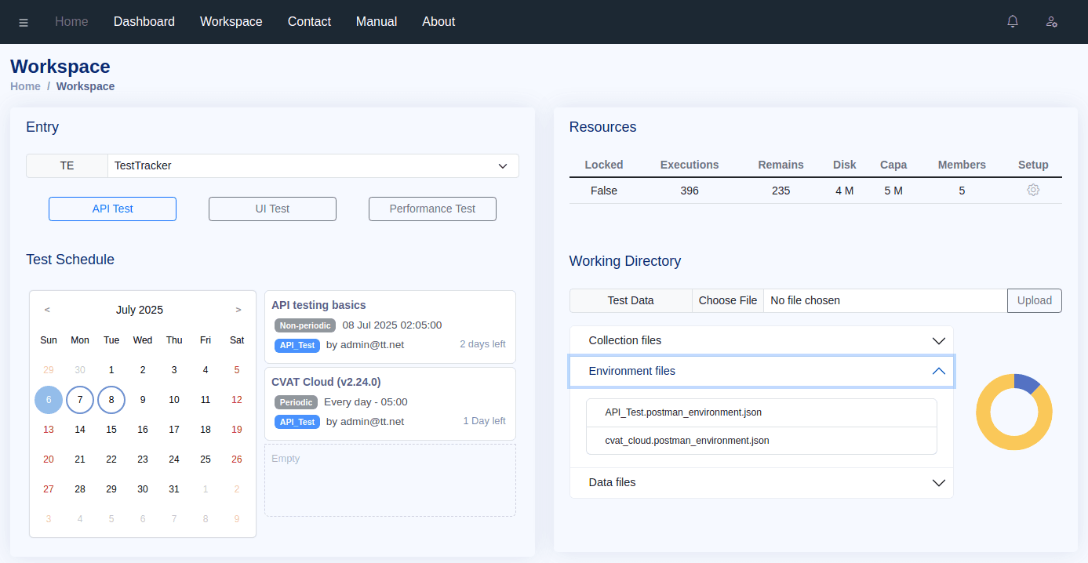The image size is (1088, 563).
Task: Open the notifications bell
Action: [x=1013, y=22]
